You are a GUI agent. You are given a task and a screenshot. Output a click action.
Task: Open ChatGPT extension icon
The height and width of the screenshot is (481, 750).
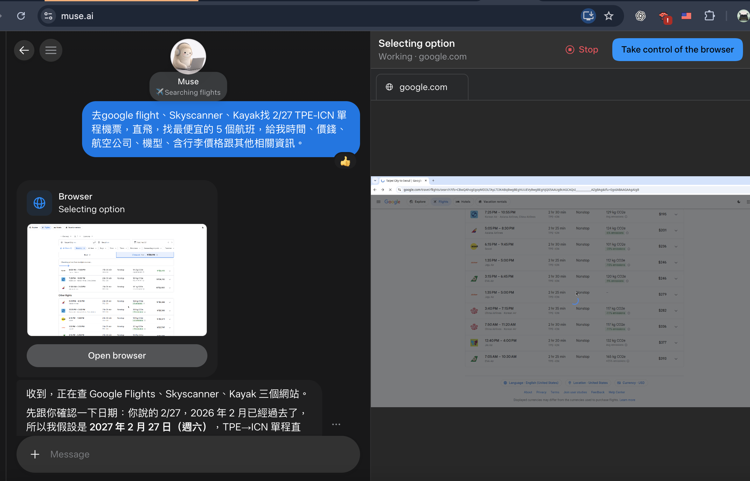640,16
